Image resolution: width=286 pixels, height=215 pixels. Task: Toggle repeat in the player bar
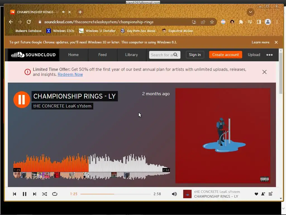click(55, 194)
